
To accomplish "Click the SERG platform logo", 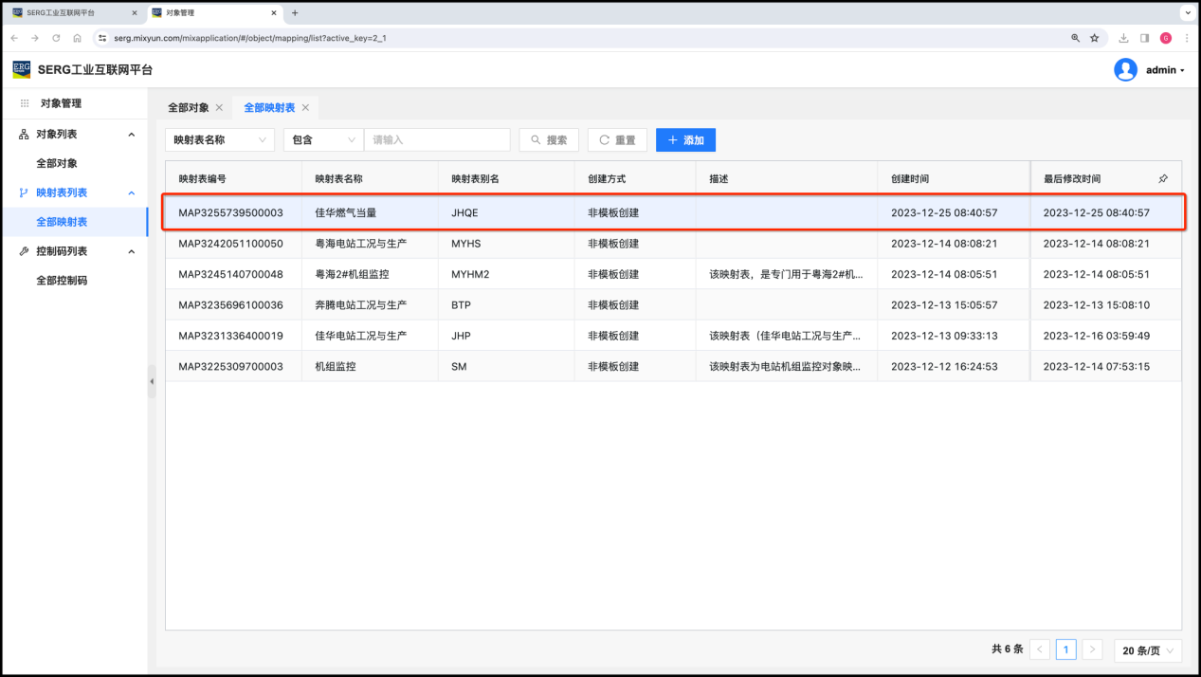I will pos(21,69).
